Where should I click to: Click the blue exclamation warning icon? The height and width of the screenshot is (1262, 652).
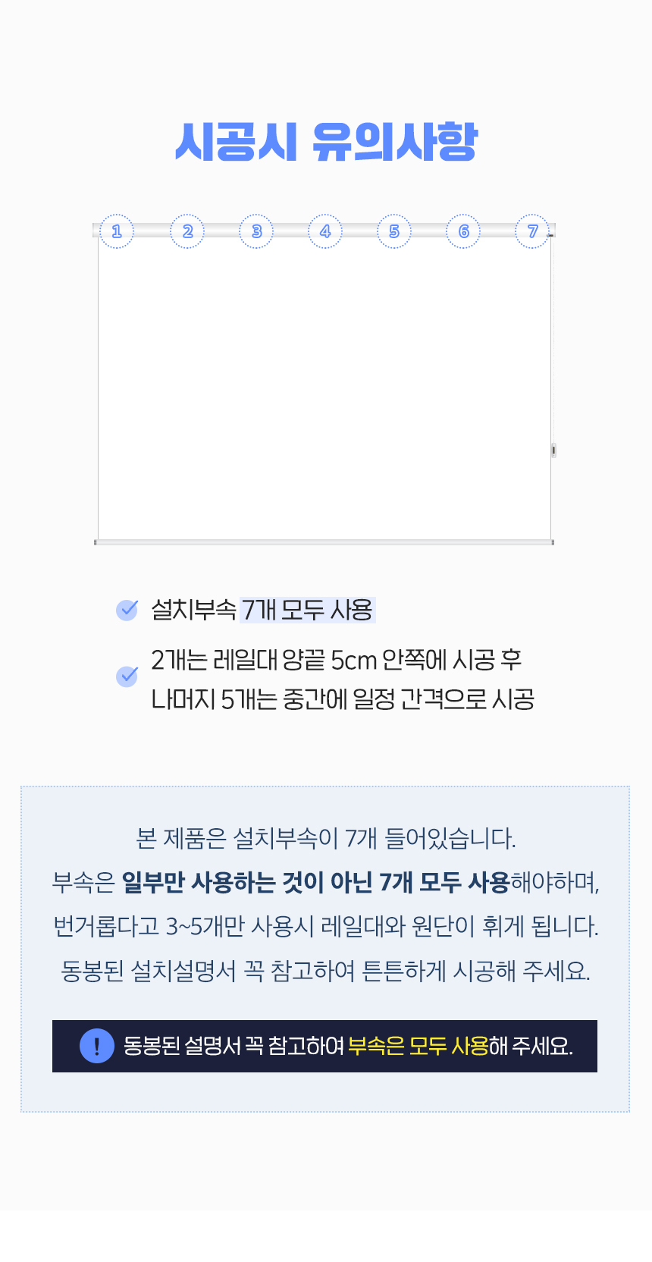pyautogui.click(x=97, y=1046)
